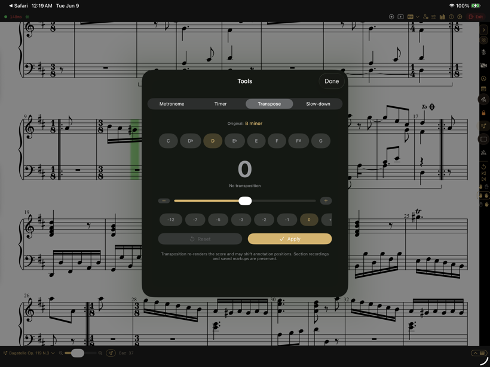
Task: Toggle the muted microphone icon
Action: point(484,53)
